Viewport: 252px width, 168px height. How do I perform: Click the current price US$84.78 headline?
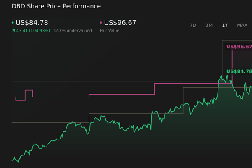pos(32,23)
